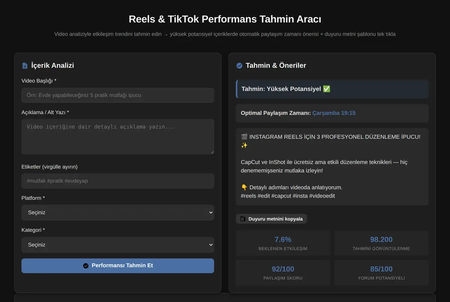Click the Çarşamba 19:15 optimal time text
Screen dimensions: 450x302
pos(334,113)
